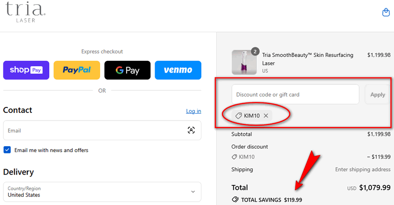
Task: Click into the Email input field
Action: pyautogui.click(x=94, y=130)
